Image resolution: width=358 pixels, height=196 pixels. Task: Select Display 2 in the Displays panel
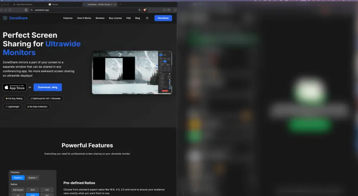(x=18, y=177)
